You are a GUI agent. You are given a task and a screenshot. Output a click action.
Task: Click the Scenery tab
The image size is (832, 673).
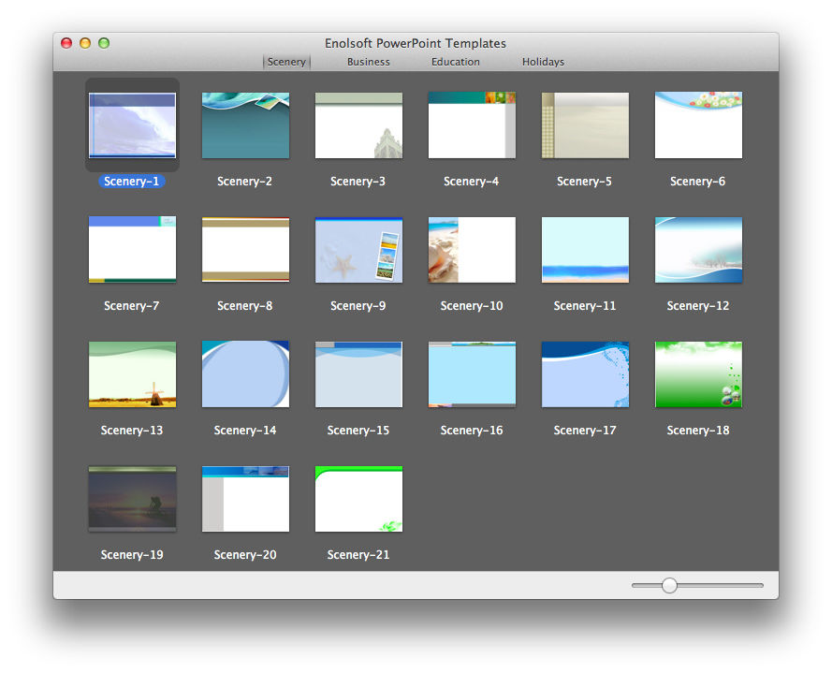286,62
